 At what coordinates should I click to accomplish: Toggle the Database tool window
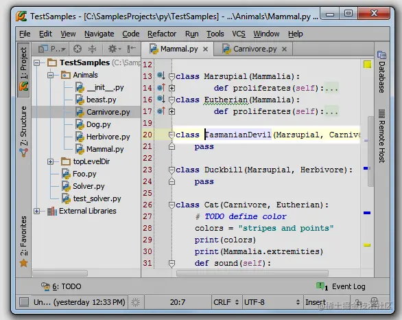click(x=381, y=72)
